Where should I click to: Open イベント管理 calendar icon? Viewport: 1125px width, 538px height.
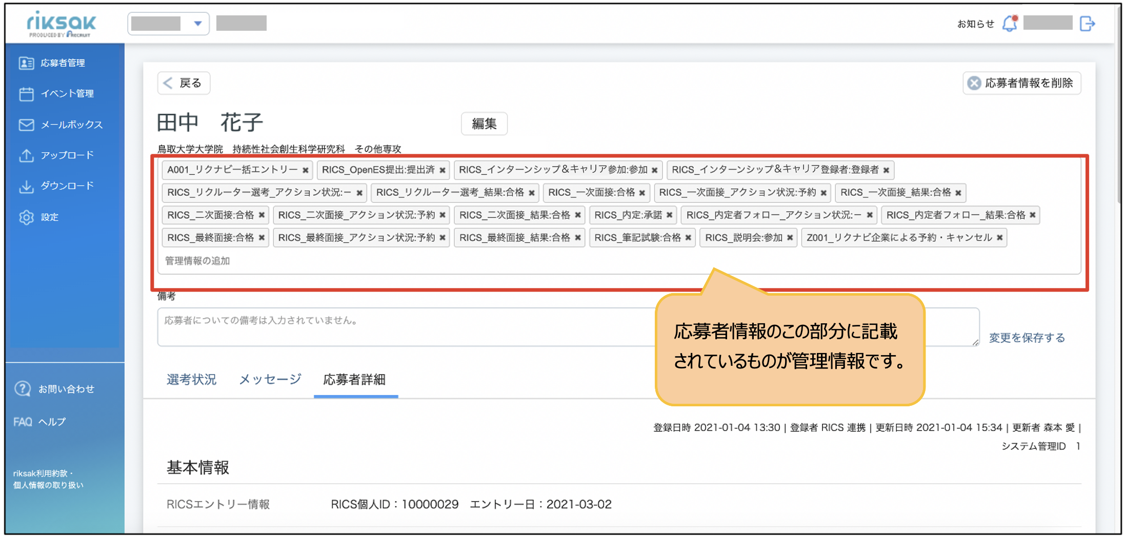click(26, 94)
